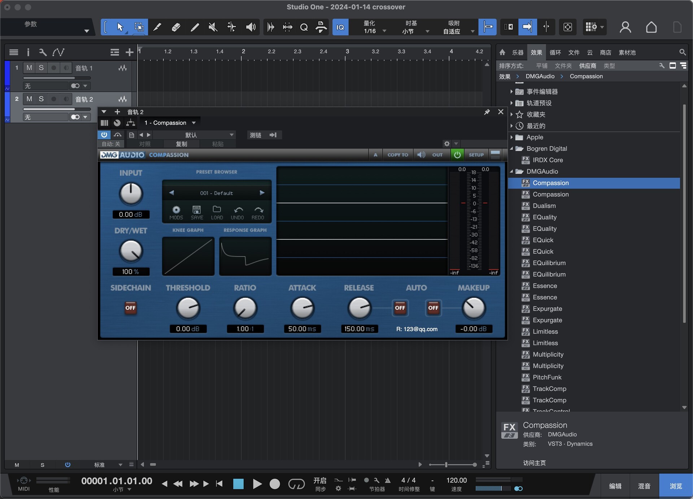Toggle Compassion green power bypass button

[457, 155]
